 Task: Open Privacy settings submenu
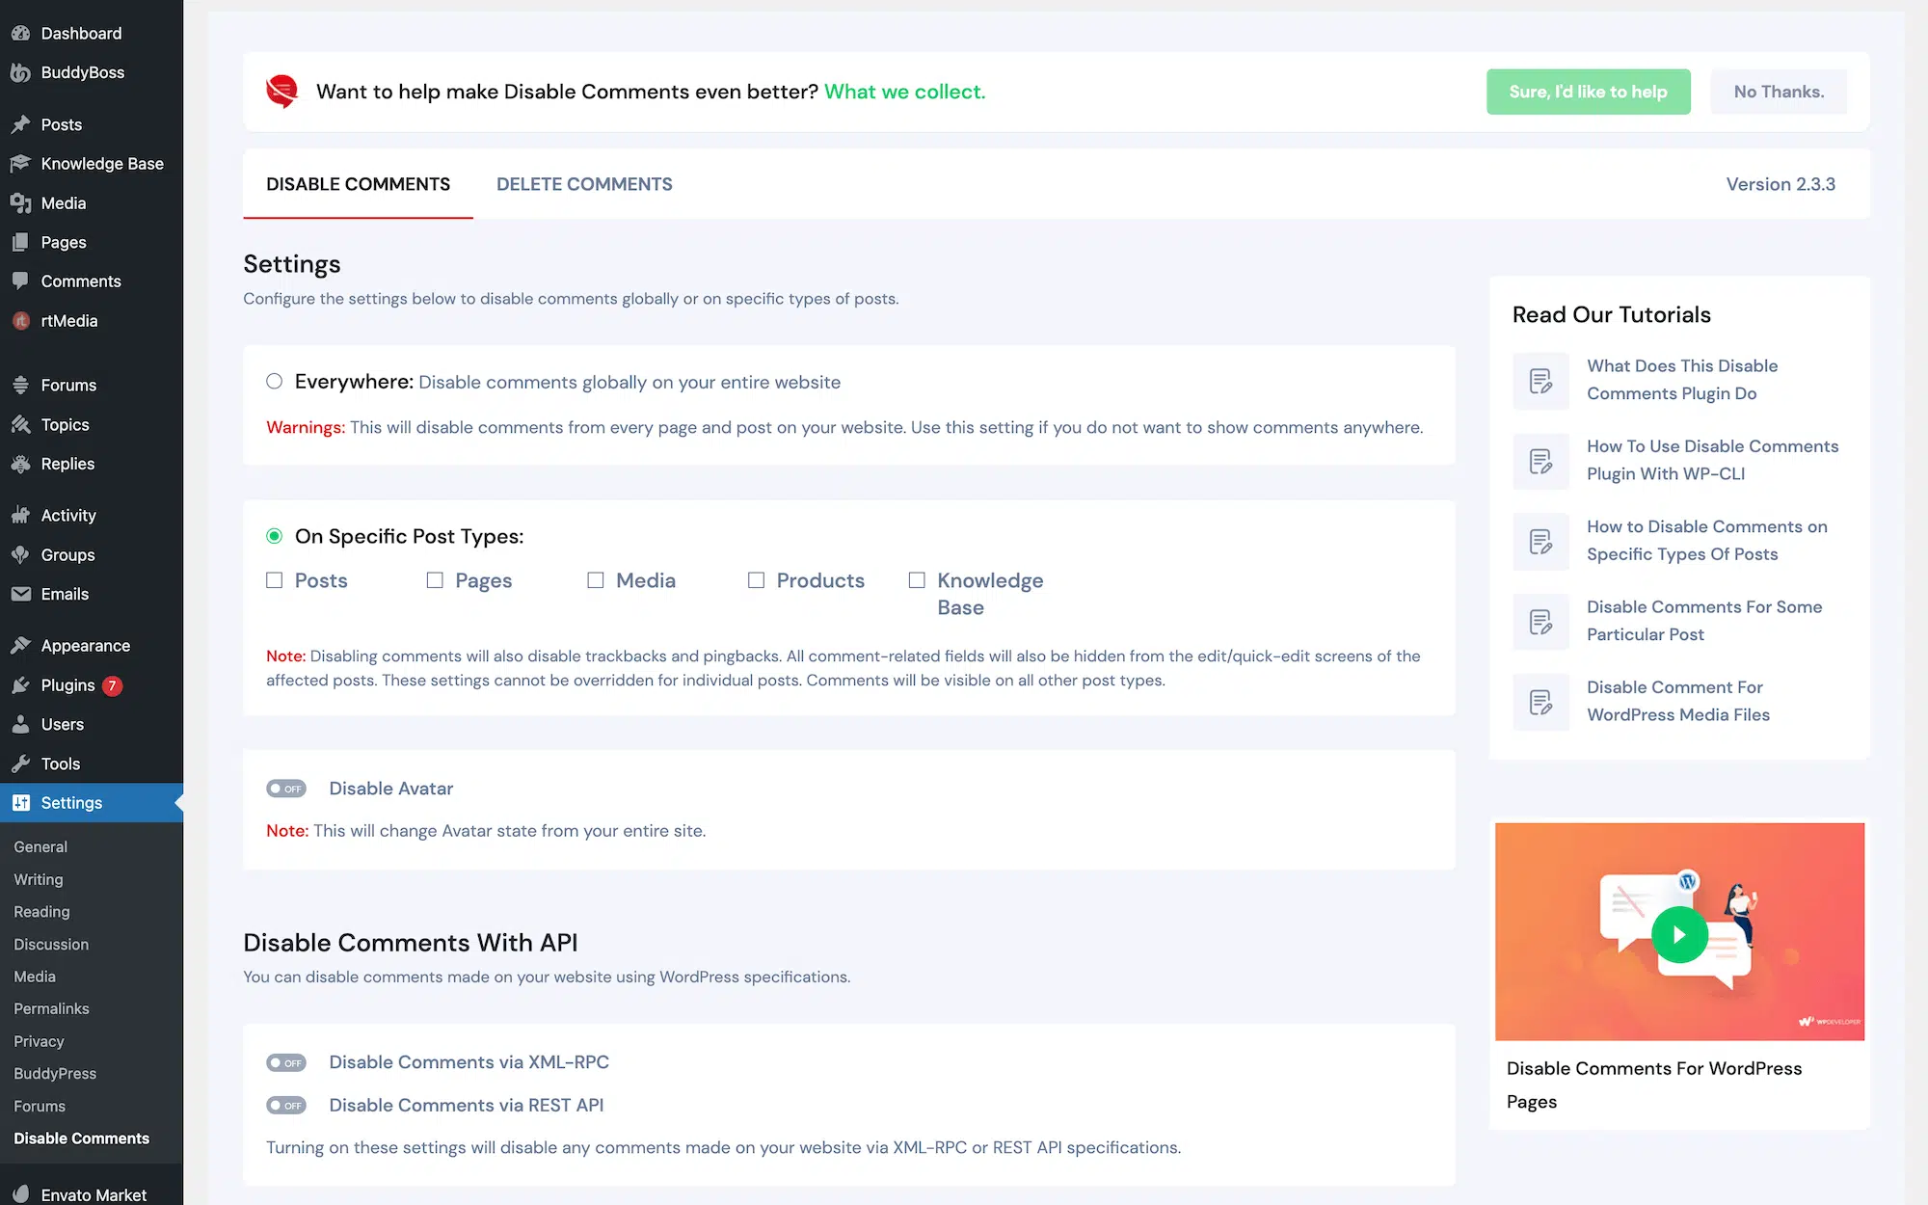[x=39, y=1041]
